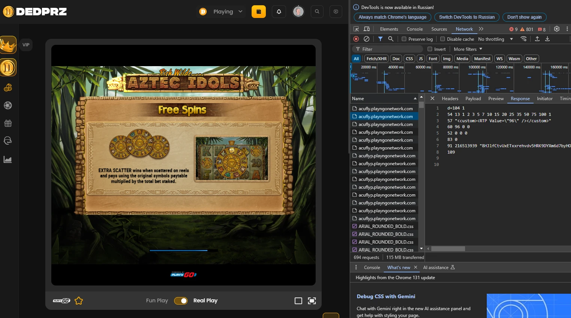Open the Payload tab

pos(473,98)
